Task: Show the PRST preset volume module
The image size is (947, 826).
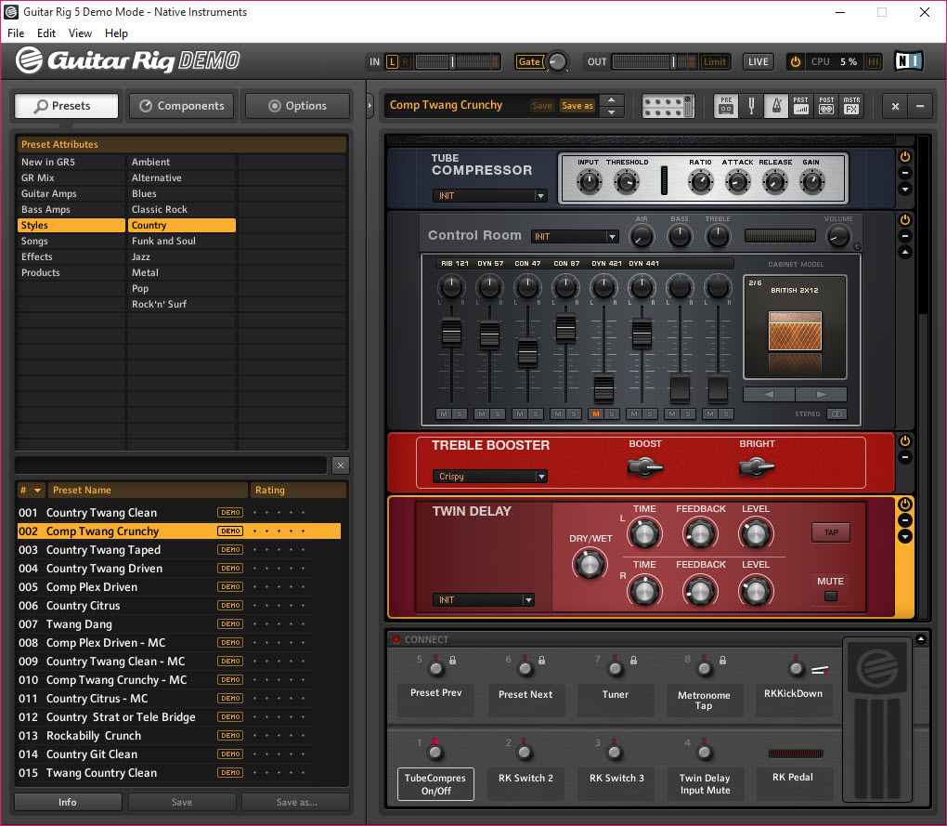Action: (x=801, y=106)
